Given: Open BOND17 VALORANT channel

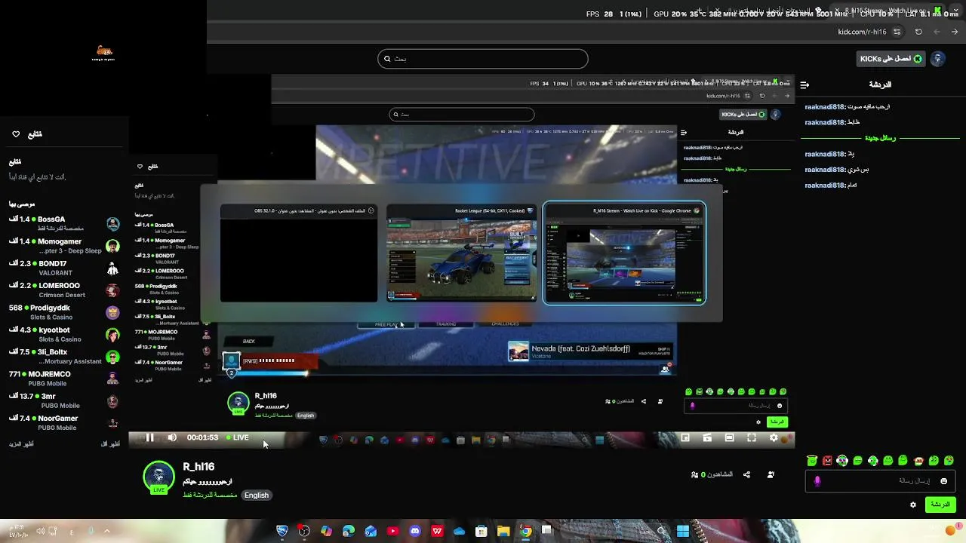Looking at the screenshot, I should click(x=63, y=268).
